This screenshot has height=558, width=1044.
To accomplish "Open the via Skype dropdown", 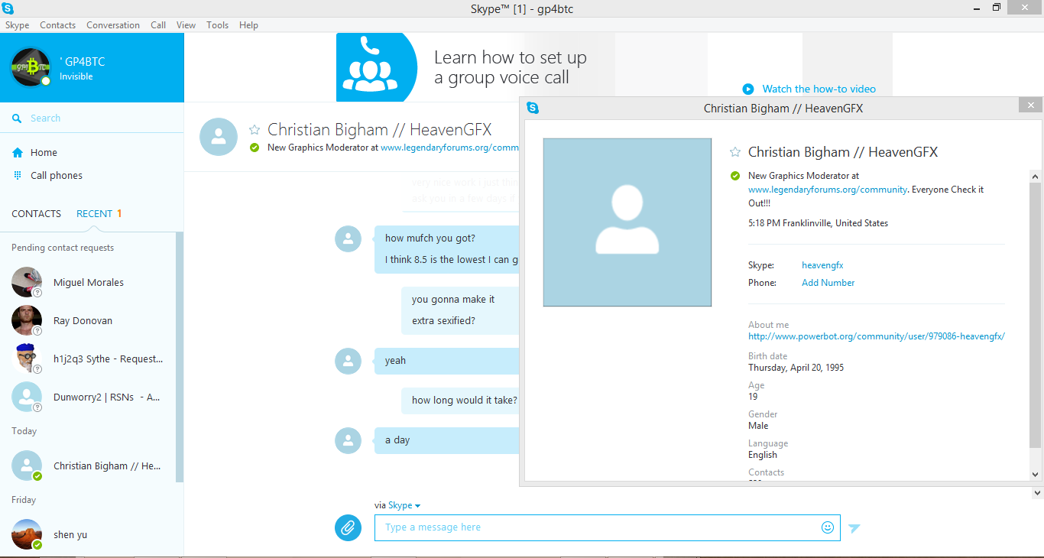I will click(404, 505).
